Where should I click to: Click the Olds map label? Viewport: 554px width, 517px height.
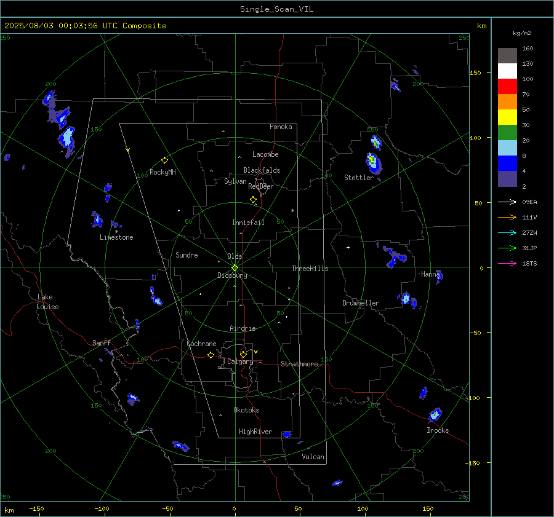(x=235, y=256)
